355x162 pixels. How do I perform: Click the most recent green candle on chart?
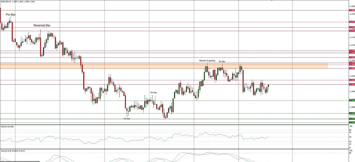268,86
